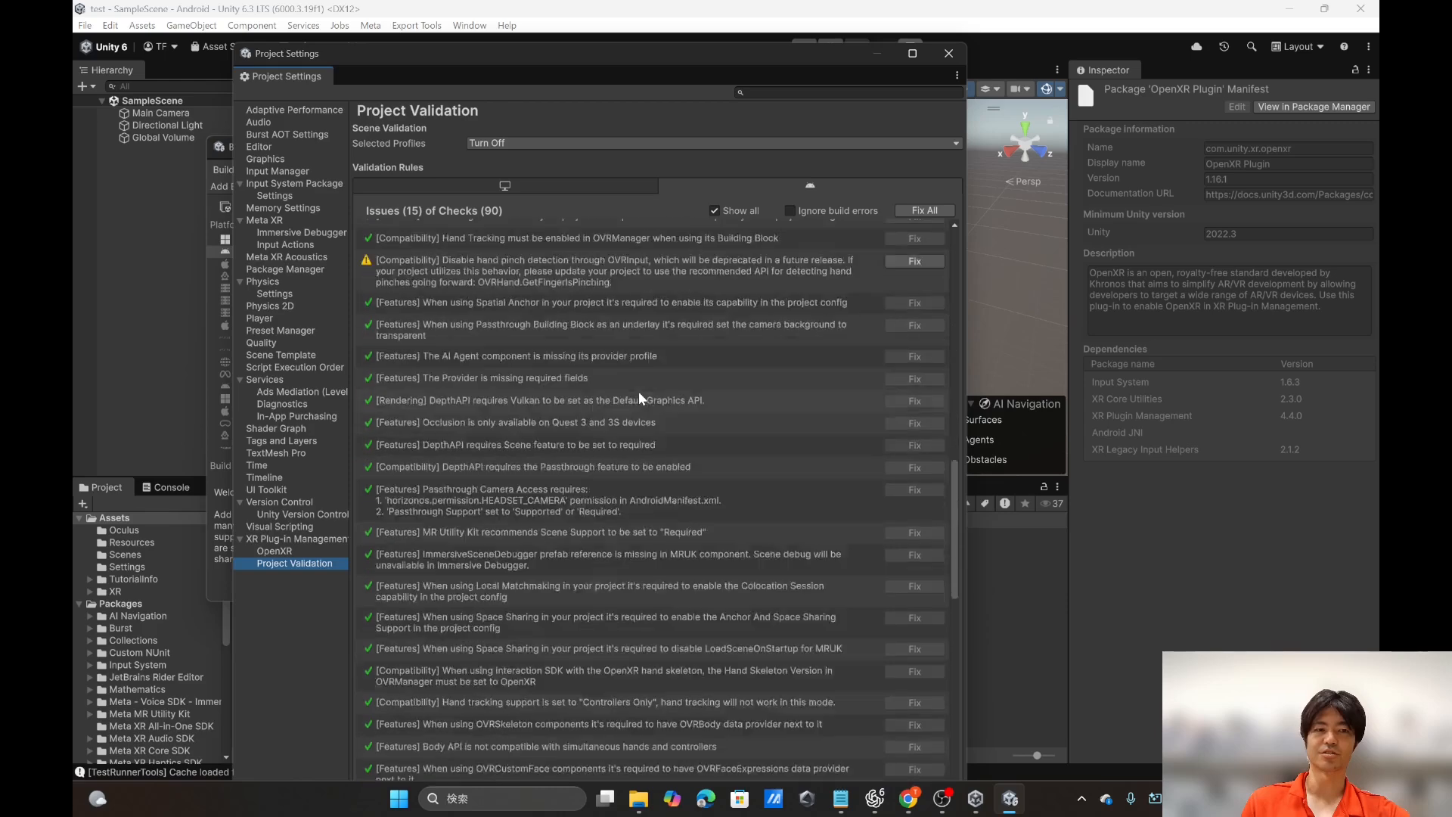Open the Meta menu

pyautogui.click(x=371, y=25)
